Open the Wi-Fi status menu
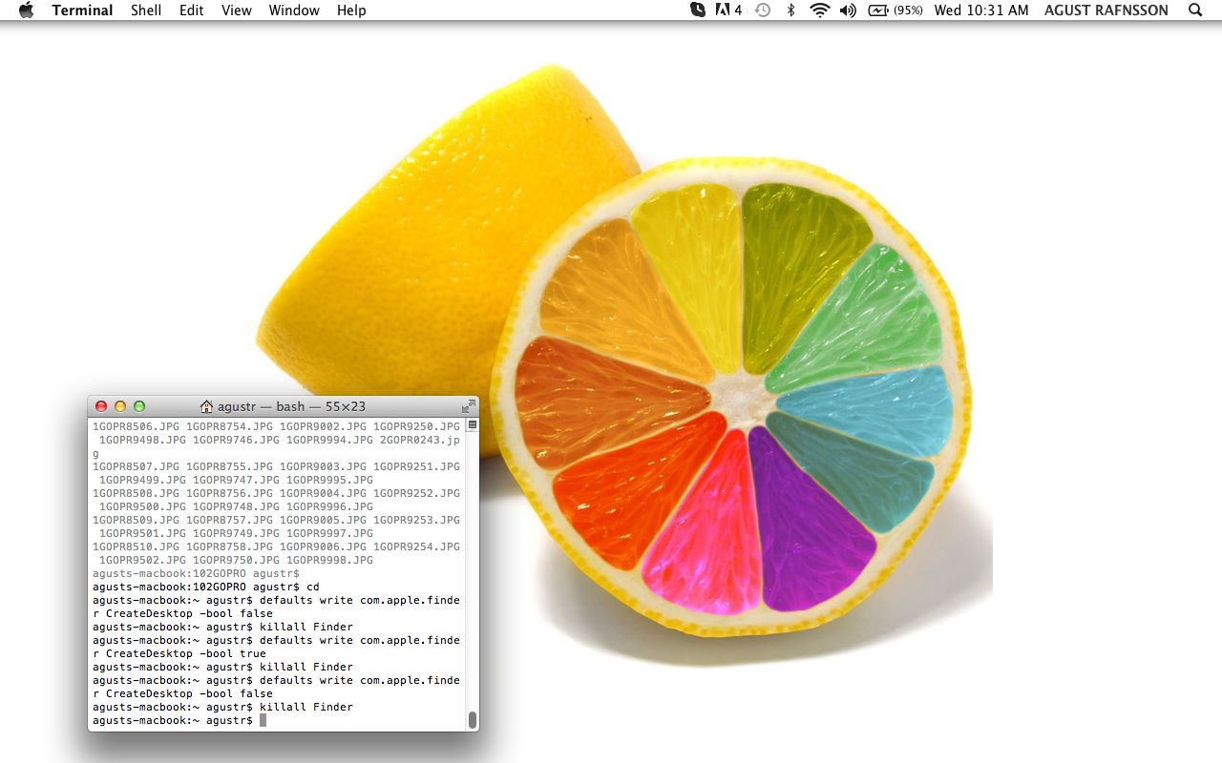The width and height of the screenshot is (1222, 763). (819, 10)
